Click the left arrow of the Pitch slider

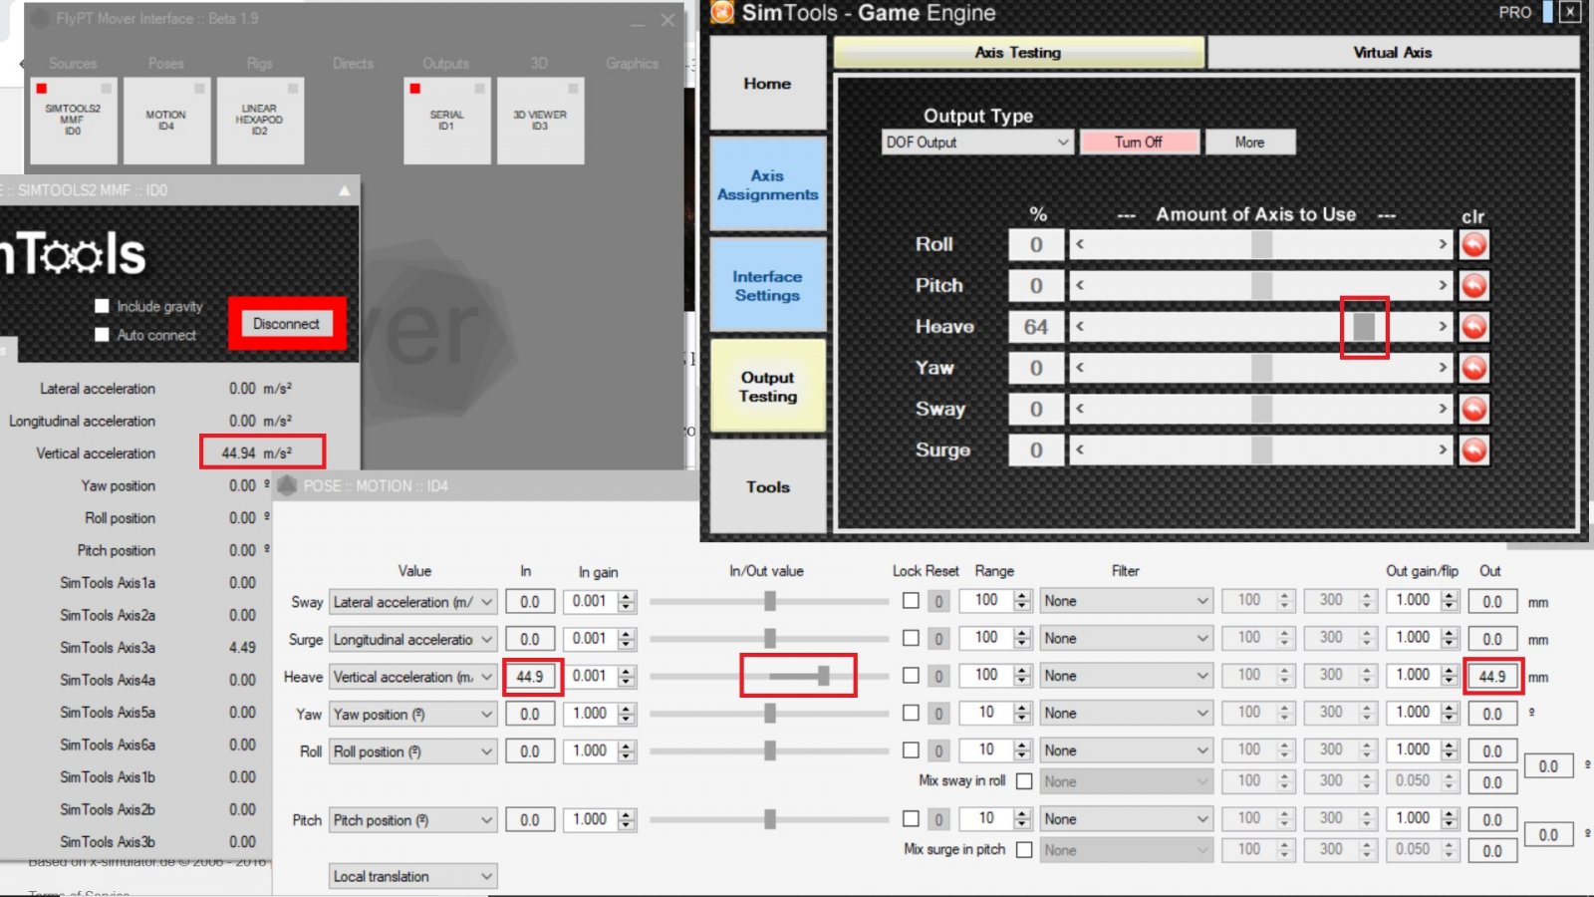tap(1080, 286)
